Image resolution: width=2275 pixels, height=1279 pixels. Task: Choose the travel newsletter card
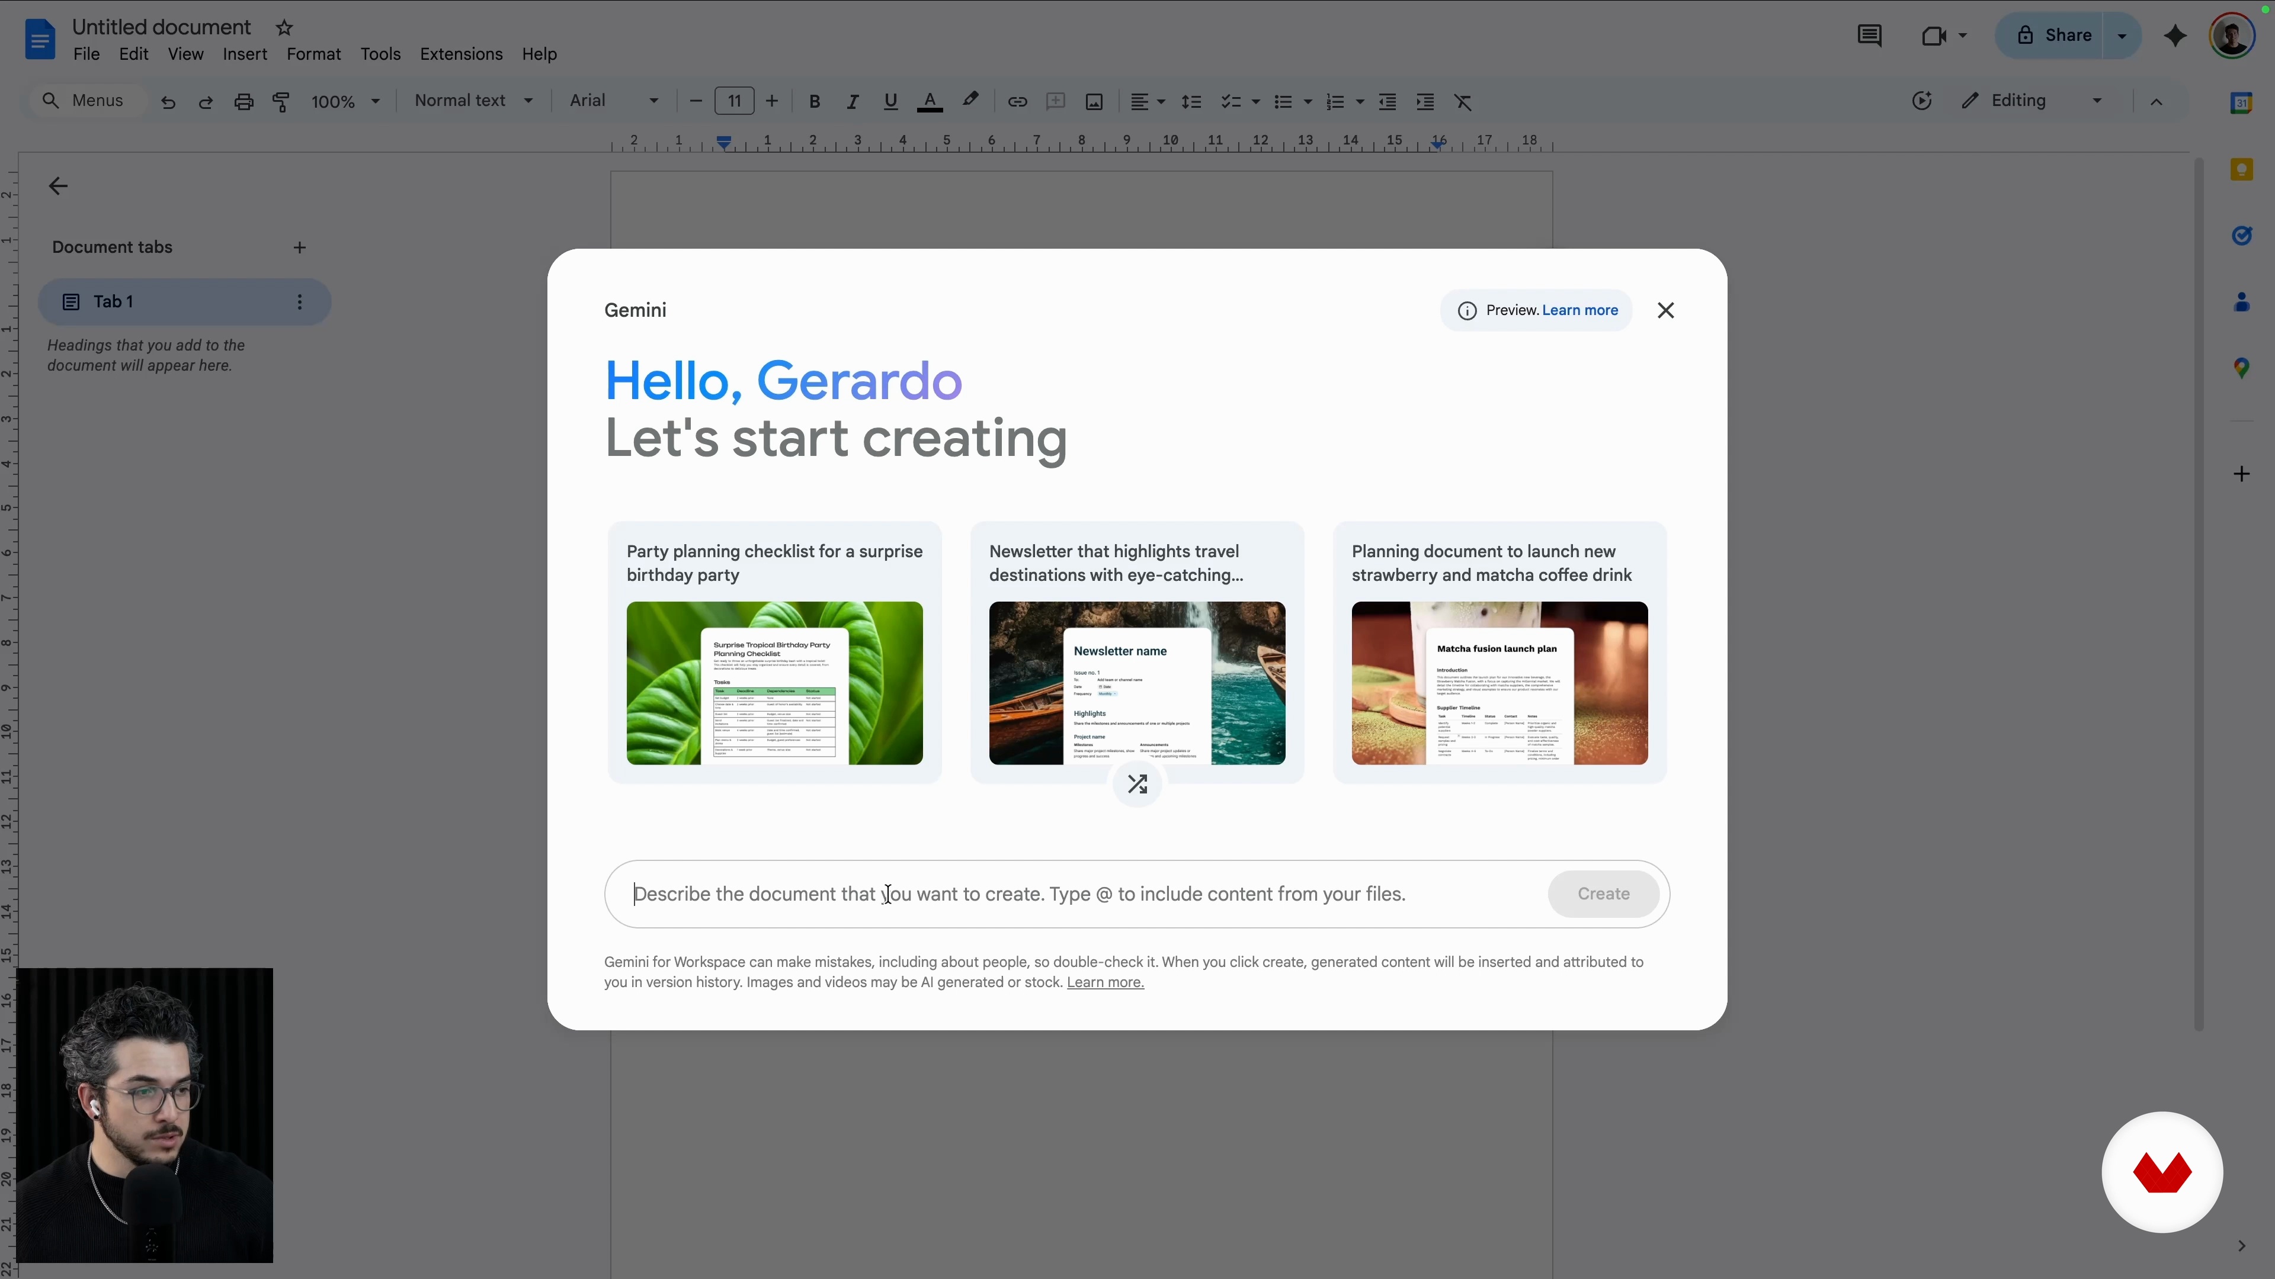coord(1137,653)
